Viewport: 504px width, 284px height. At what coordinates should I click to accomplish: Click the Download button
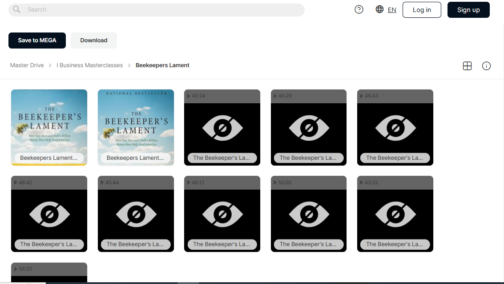(x=94, y=41)
